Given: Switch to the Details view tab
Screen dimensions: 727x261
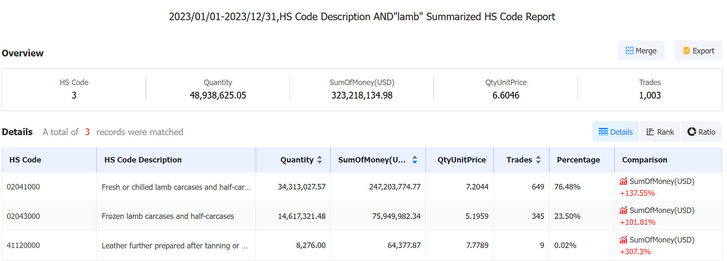Looking at the screenshot, I should (616, 132).
